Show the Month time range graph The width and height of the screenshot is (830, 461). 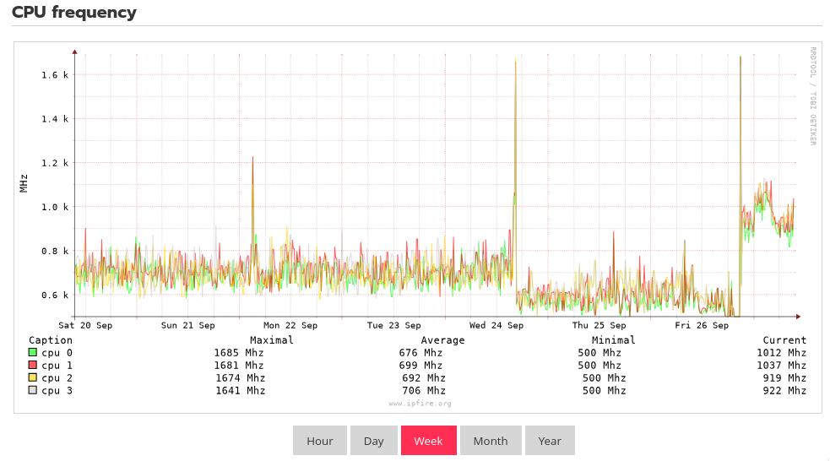click(x=490, y=441)
